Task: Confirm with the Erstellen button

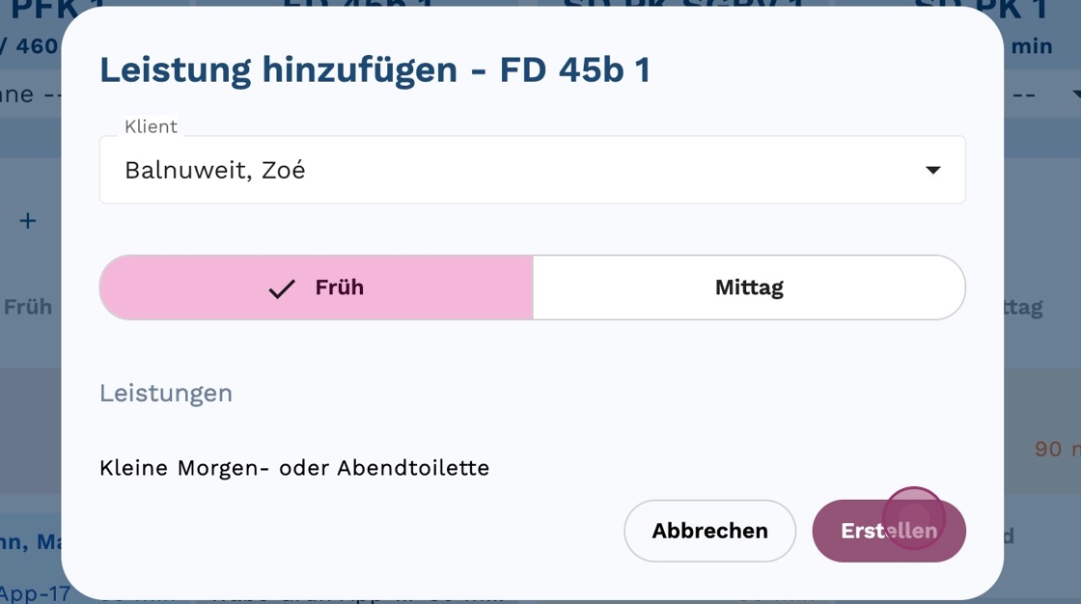Action: point(888,531)
